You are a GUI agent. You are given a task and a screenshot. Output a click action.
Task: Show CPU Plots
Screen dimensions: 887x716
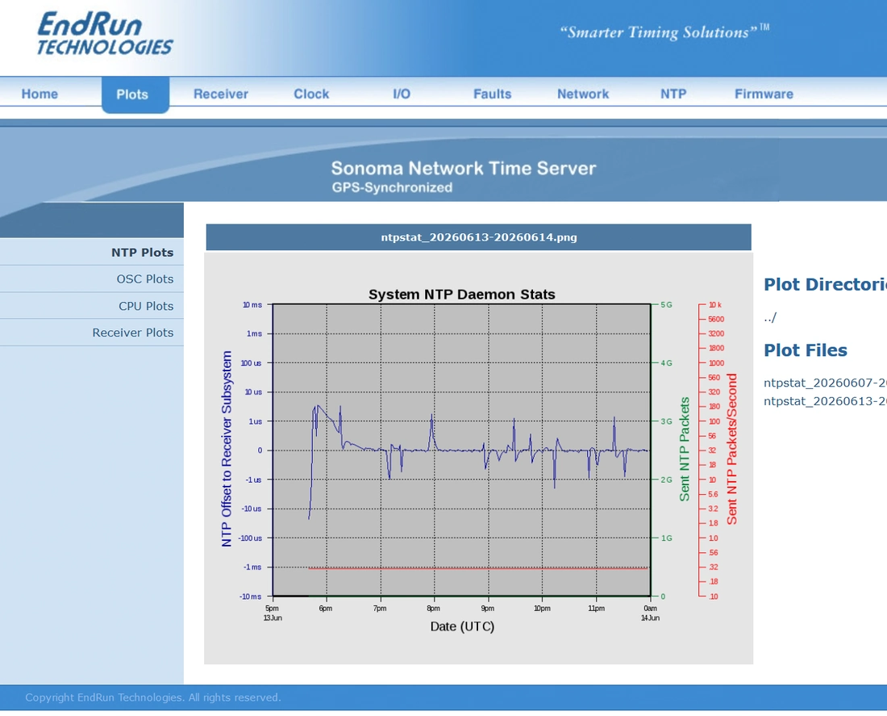(146, 306)
